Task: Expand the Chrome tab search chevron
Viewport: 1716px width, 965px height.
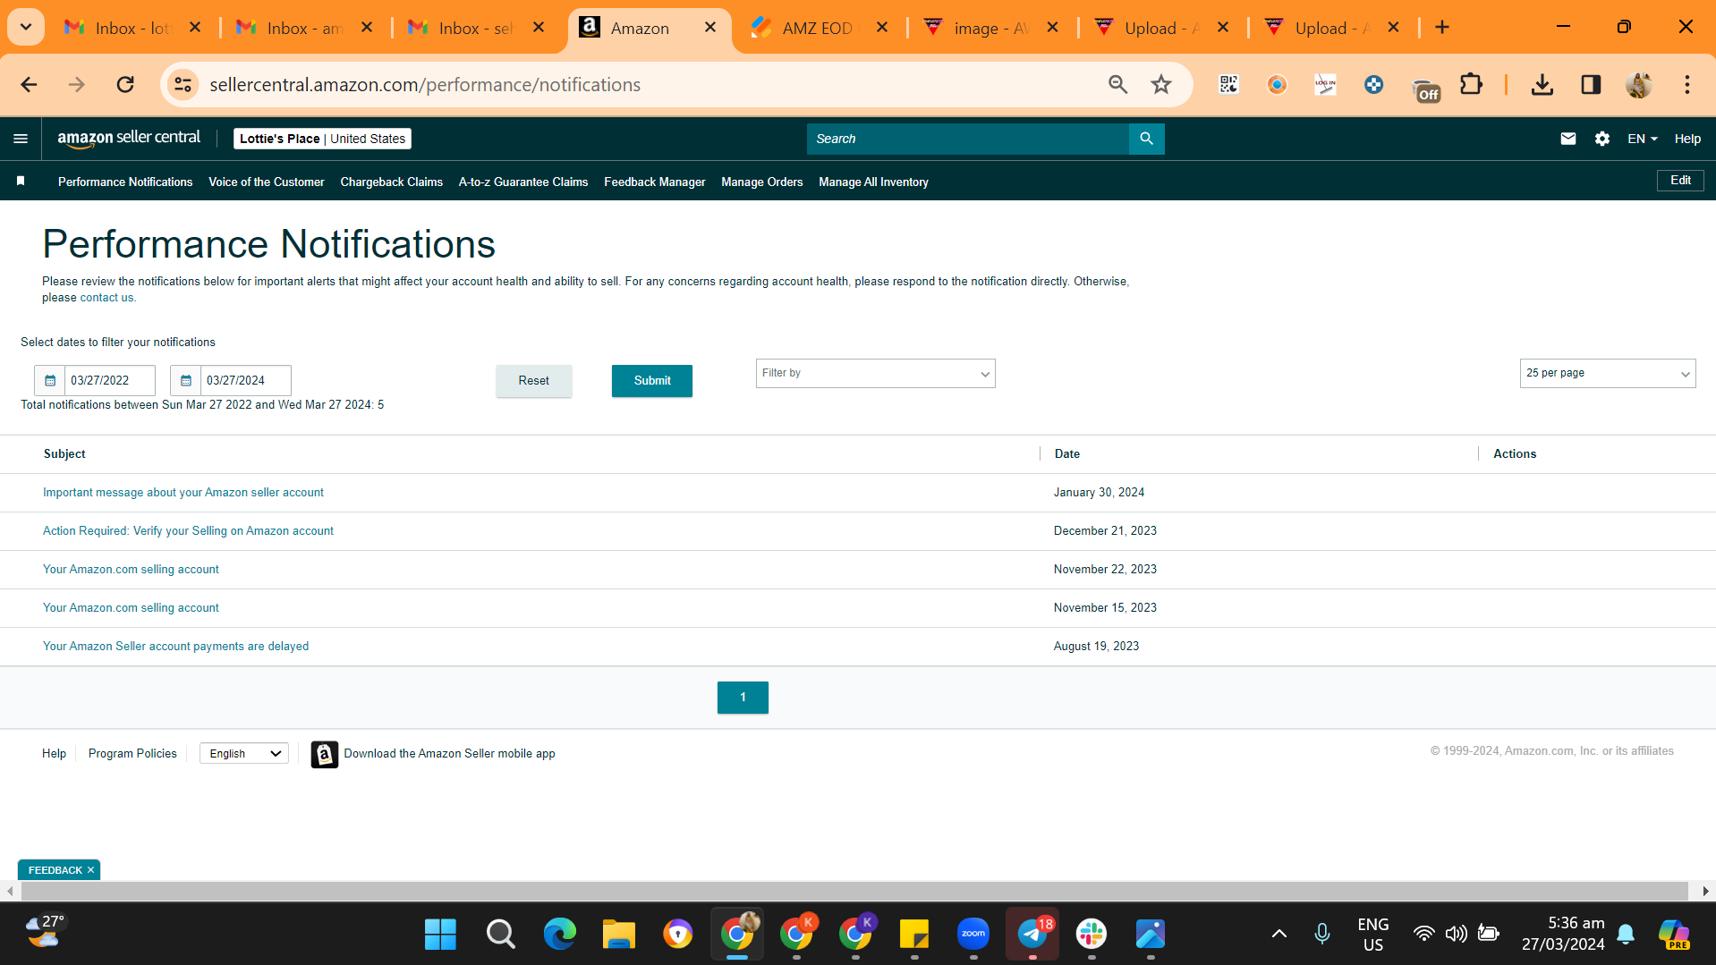Action: tap(26, 28)
